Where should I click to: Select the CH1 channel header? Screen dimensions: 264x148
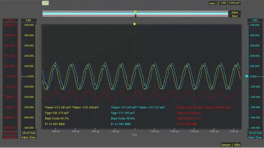(28, 20)
